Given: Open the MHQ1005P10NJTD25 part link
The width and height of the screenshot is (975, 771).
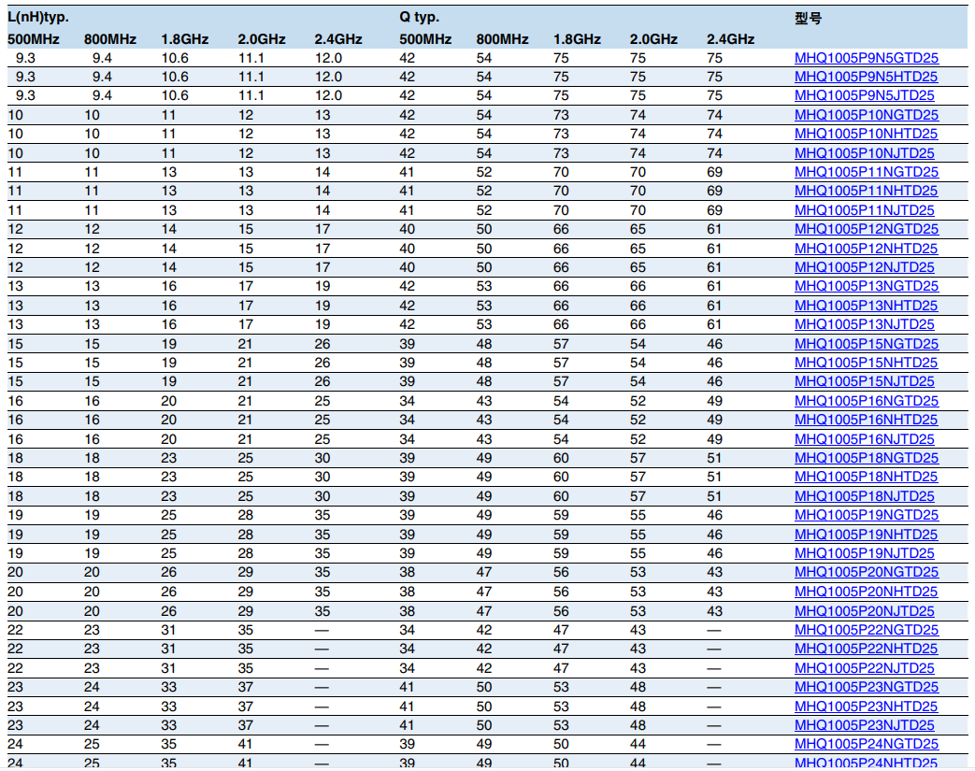Looking at the screenshot, I should tap(865, 153).
